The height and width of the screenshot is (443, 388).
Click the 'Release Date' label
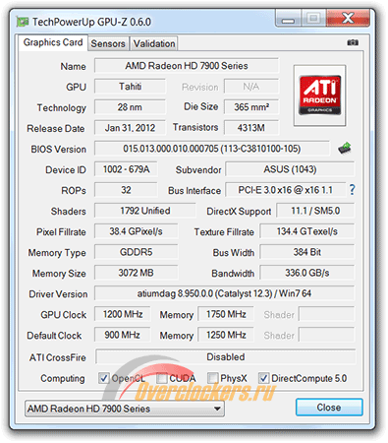pyautogui.click(x=56, y=128)
